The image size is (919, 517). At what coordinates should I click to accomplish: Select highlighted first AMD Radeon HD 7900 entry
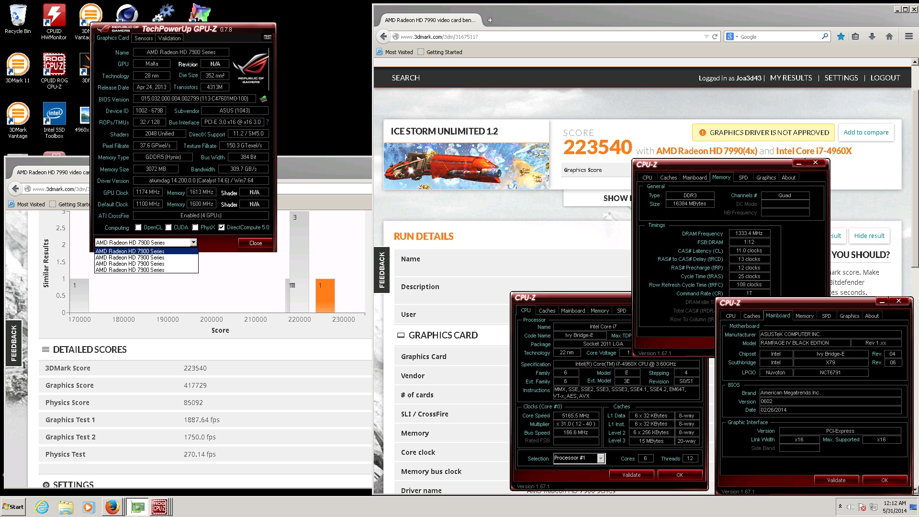(x=146, y=251)
